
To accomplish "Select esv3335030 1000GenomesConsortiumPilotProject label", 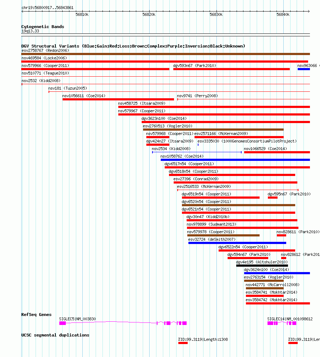I will [247, 141].
